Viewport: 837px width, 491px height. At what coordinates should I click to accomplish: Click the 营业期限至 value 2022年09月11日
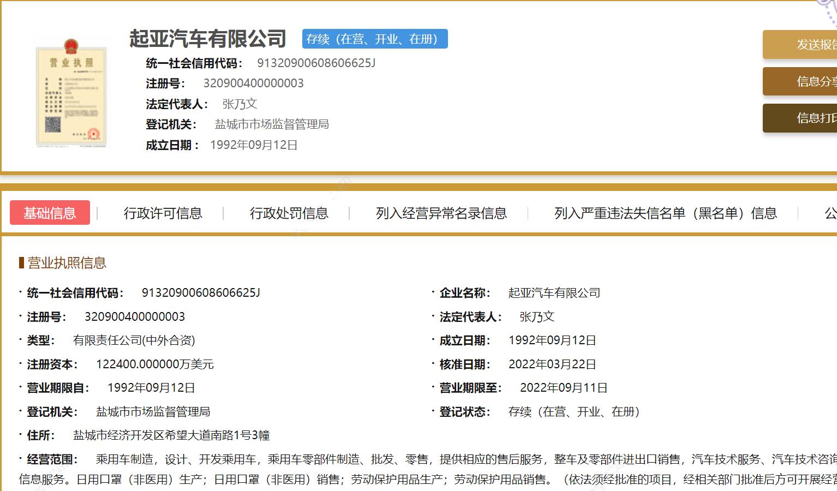[564, 388]
